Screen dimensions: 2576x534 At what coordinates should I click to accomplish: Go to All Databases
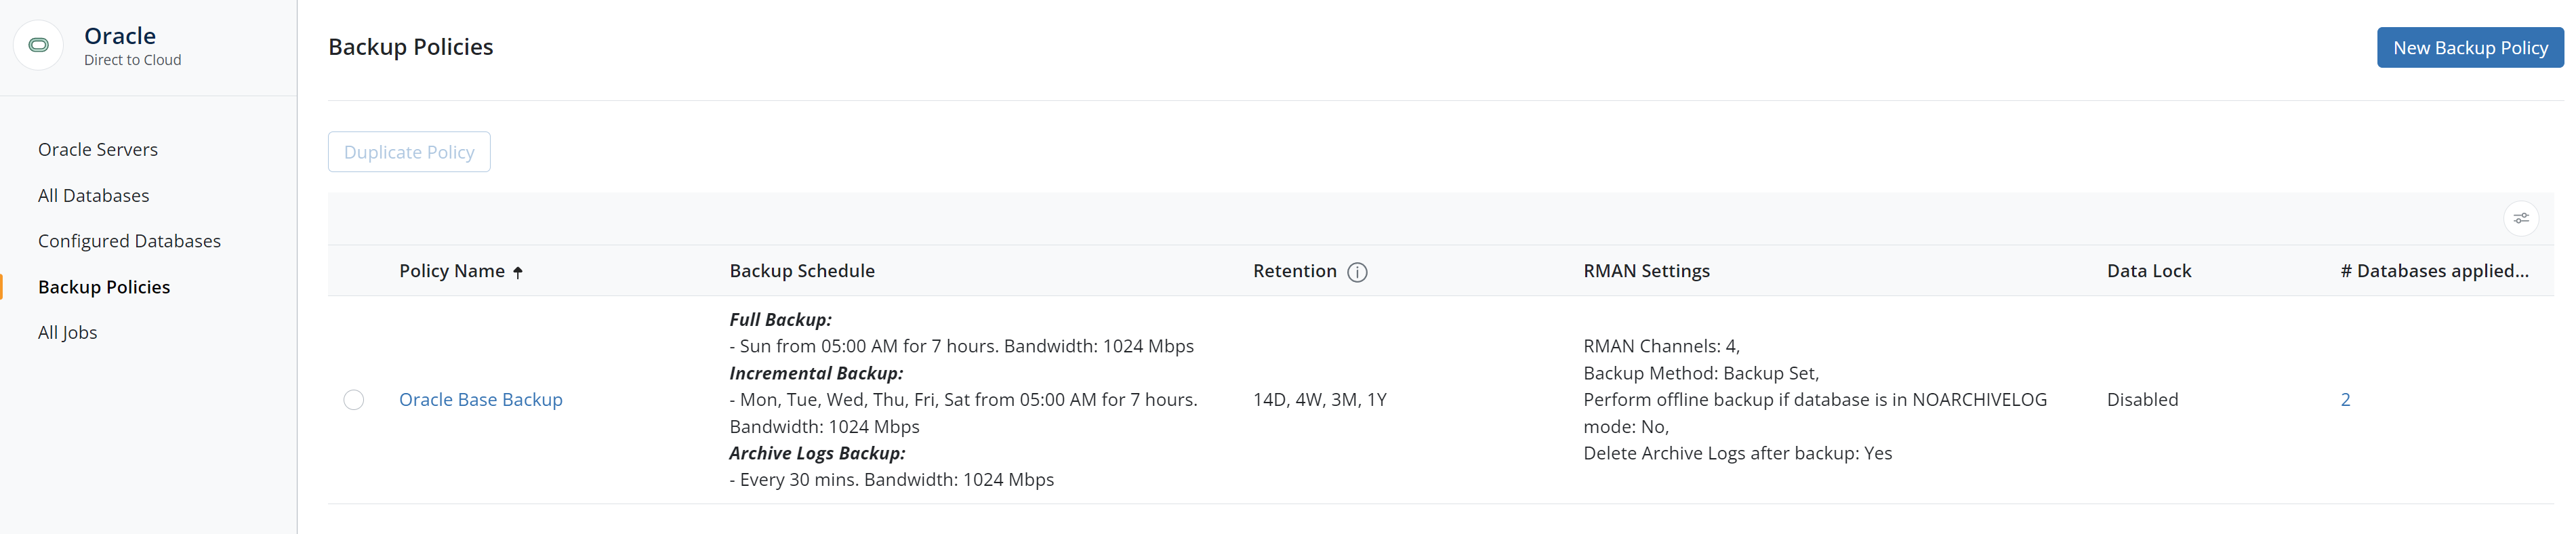(x=94, y=195)
